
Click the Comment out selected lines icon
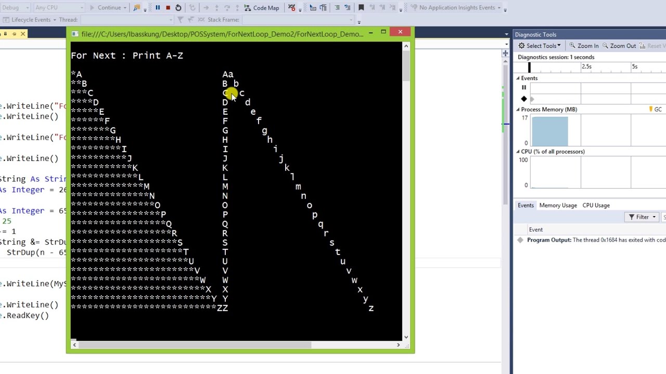[x=337, y=8]
